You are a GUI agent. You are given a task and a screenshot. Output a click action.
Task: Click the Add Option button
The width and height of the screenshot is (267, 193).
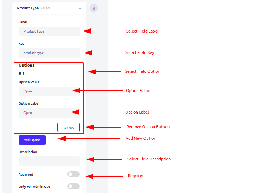[x=32, y=140]
